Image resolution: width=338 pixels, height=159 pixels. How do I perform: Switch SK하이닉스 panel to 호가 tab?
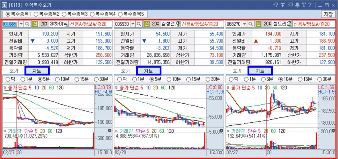click(x=14, y=71)
